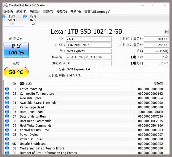The image size is (172, 157).
Task: Click the standard field NVM Express 1.4
Action: point(117,69)
